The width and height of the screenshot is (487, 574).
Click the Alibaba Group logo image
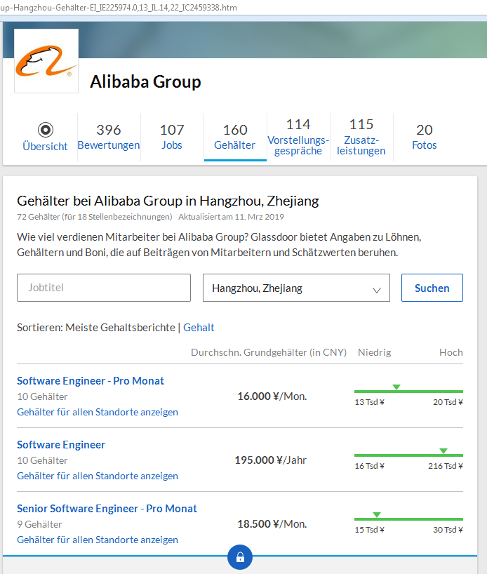[46, 61]
